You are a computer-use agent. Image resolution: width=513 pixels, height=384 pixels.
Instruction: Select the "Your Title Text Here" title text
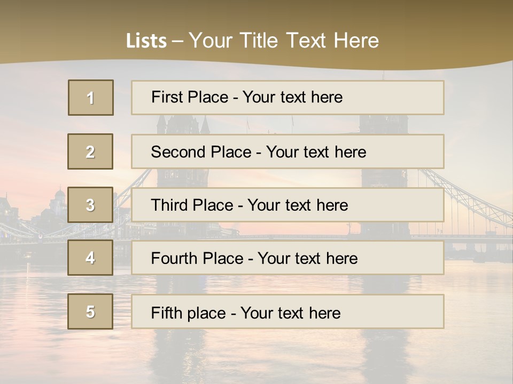(284, 41)
